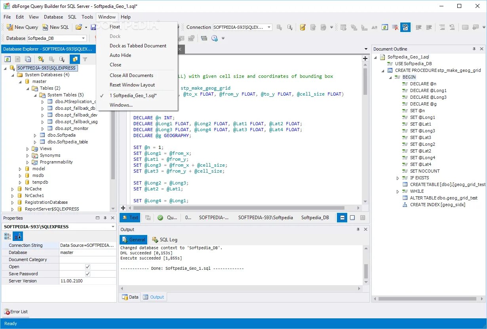Click the New Query toolbar button
Image resolution: width=487 pixels, height=329 pixels.
[23, 27]
